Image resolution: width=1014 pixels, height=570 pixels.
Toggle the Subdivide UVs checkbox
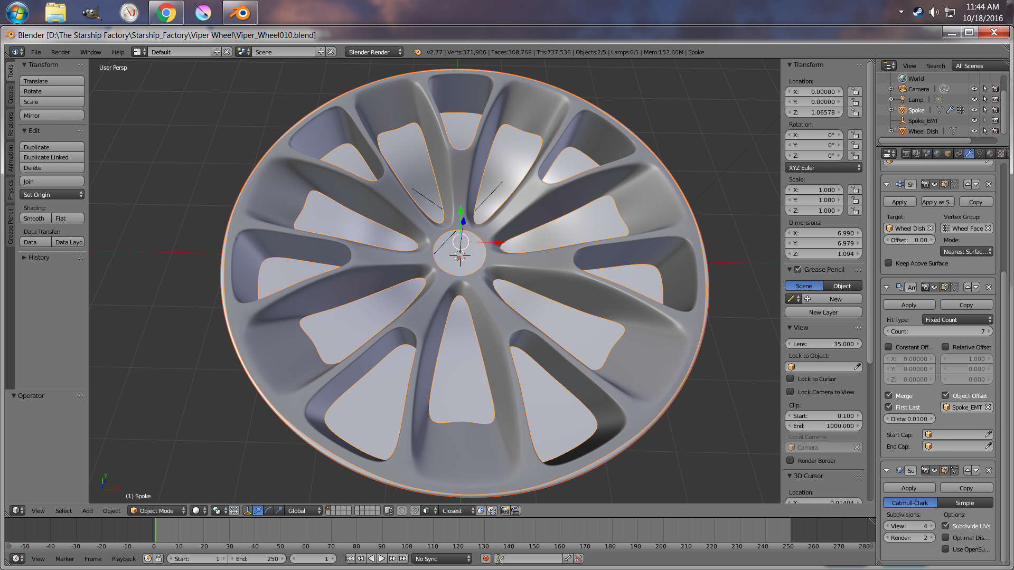click(945, 526)
